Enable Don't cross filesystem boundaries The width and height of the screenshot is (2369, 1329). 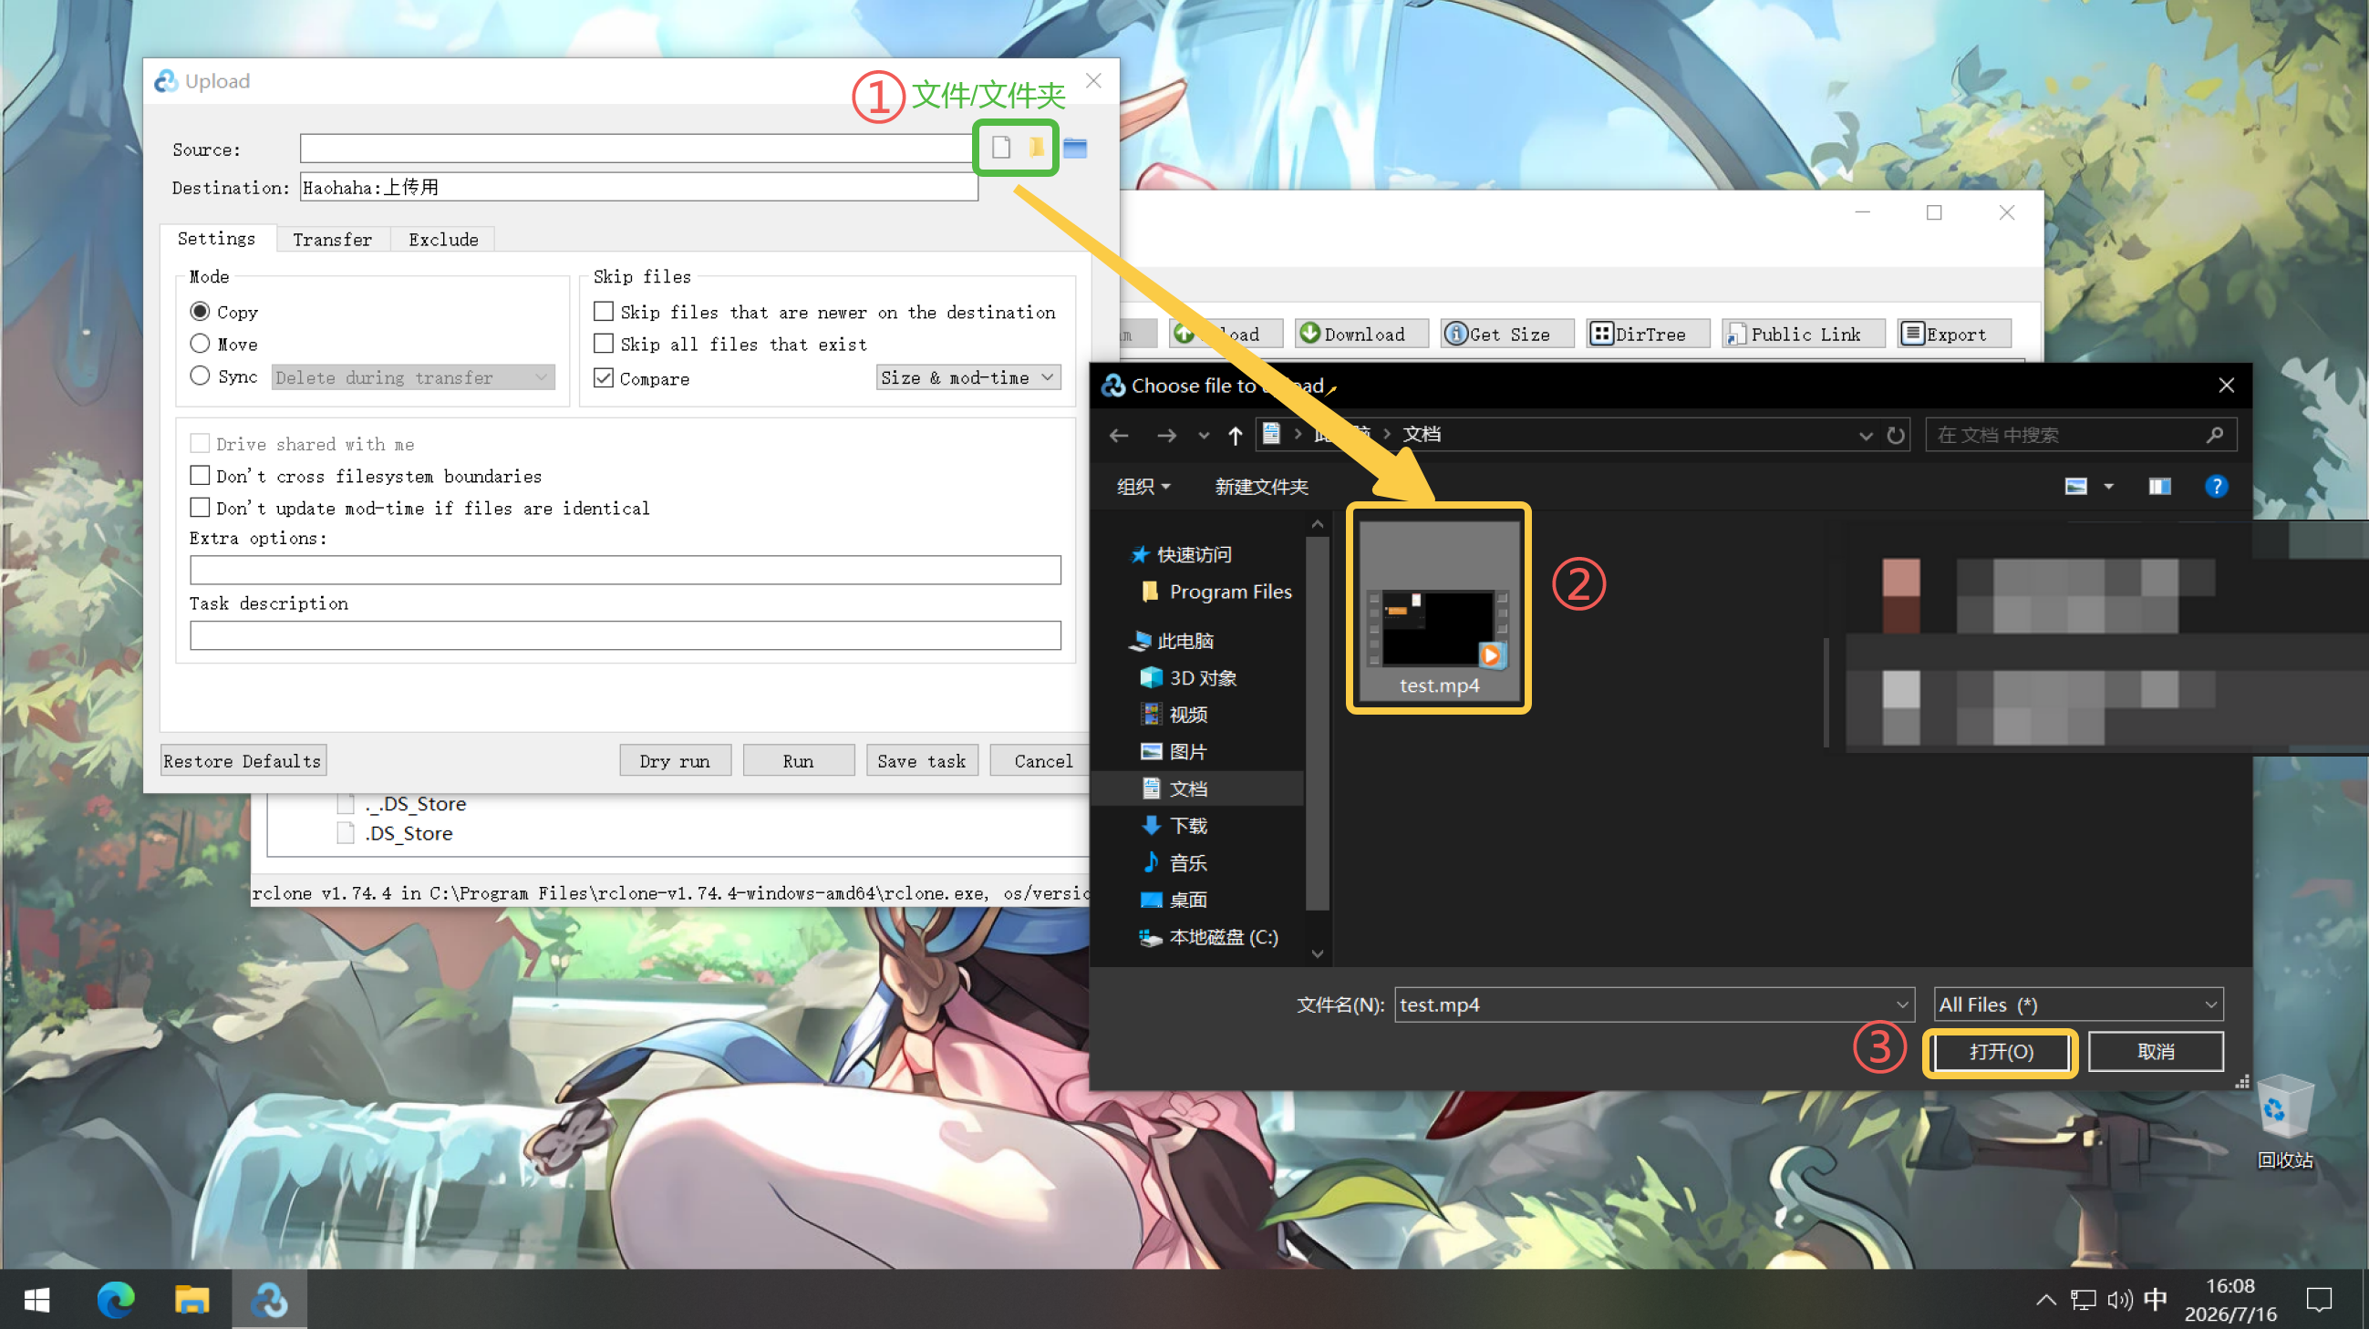point(200,475)
